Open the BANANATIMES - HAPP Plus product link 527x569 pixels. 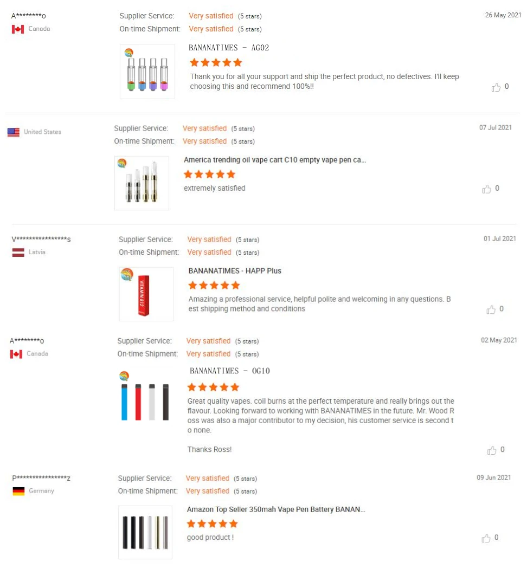tap(235, 271)
